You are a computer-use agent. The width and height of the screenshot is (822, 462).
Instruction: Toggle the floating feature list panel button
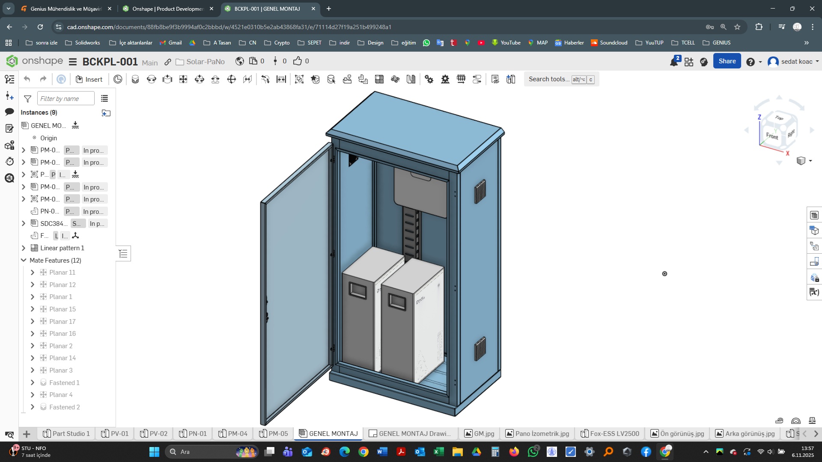coord(123,254)
